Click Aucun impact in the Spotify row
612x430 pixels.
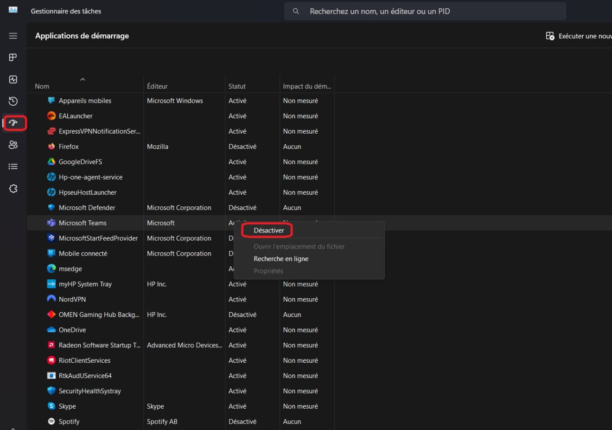[x=292, y=422]
